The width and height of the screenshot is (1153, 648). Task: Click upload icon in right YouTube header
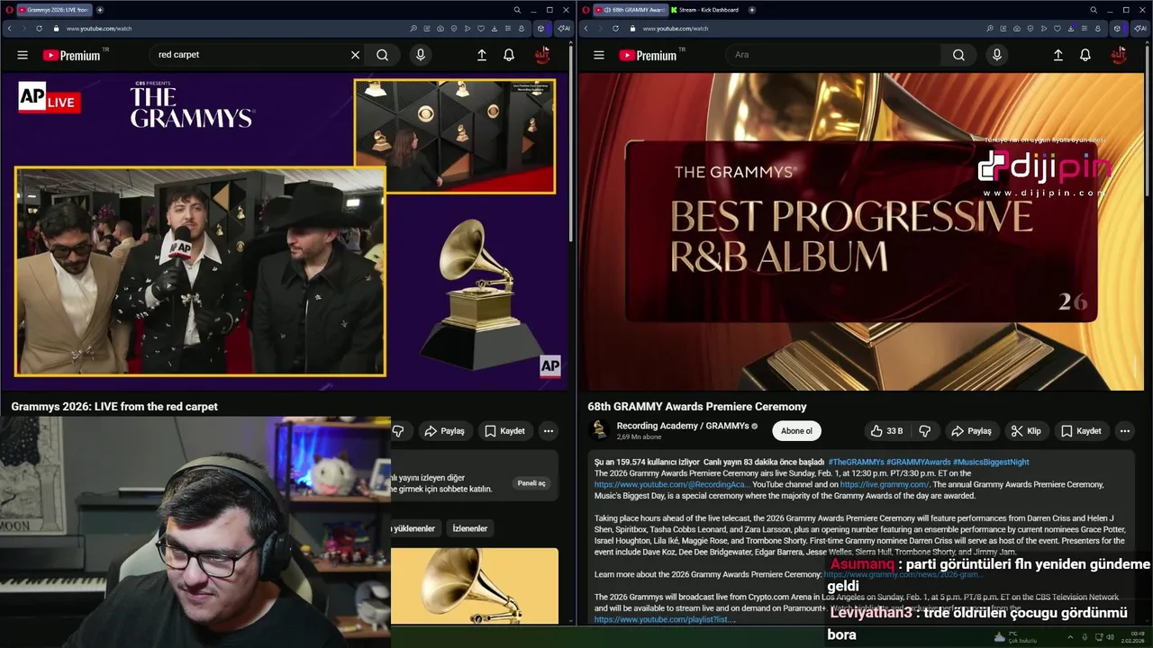click(1058, 55)
